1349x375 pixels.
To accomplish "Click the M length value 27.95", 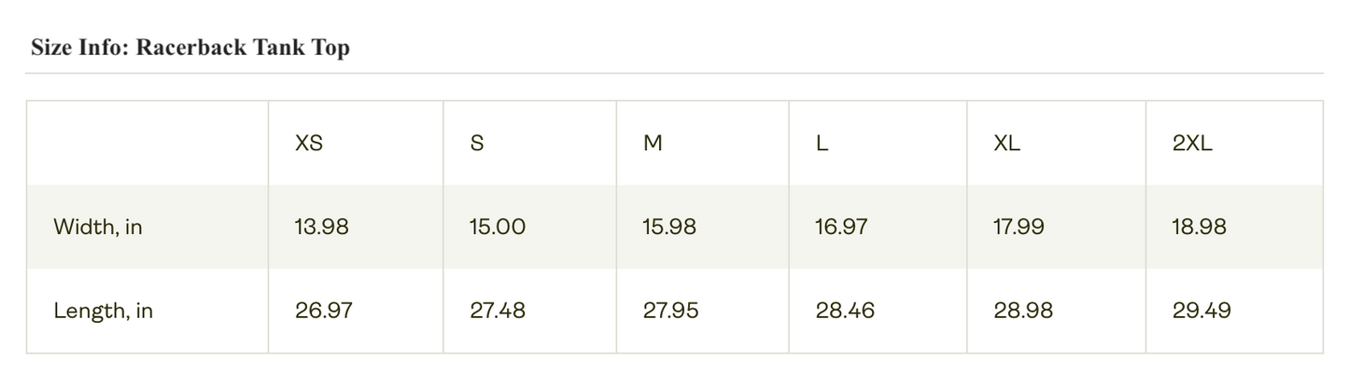I will click(x=670, y=311).
